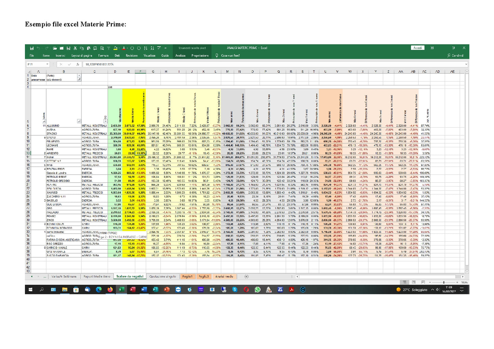The image size is (494, 349).
Task: Switch to Page Layout view in the status bar
Action: coord(414,282)
